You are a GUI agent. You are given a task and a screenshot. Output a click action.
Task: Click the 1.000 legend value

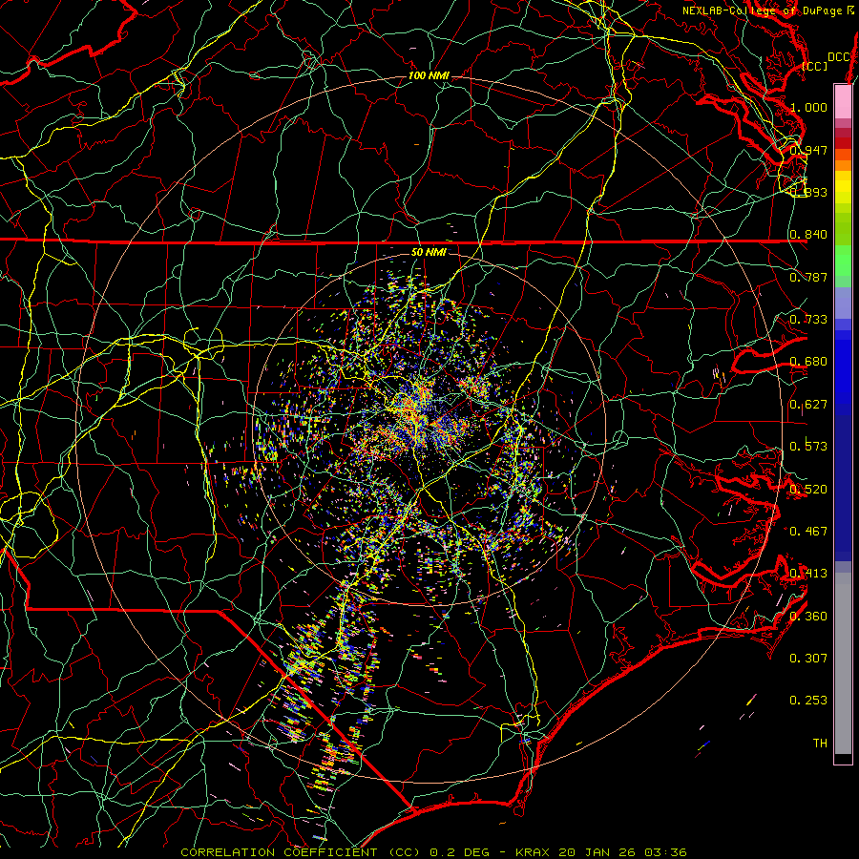tap(808, 107)
